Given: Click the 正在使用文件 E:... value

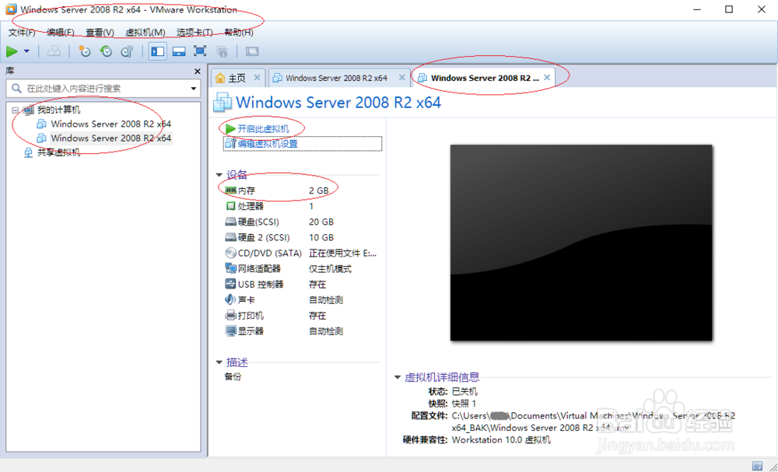Looking at the screenshot, I should pyautogui.click(x=342, y=253).
